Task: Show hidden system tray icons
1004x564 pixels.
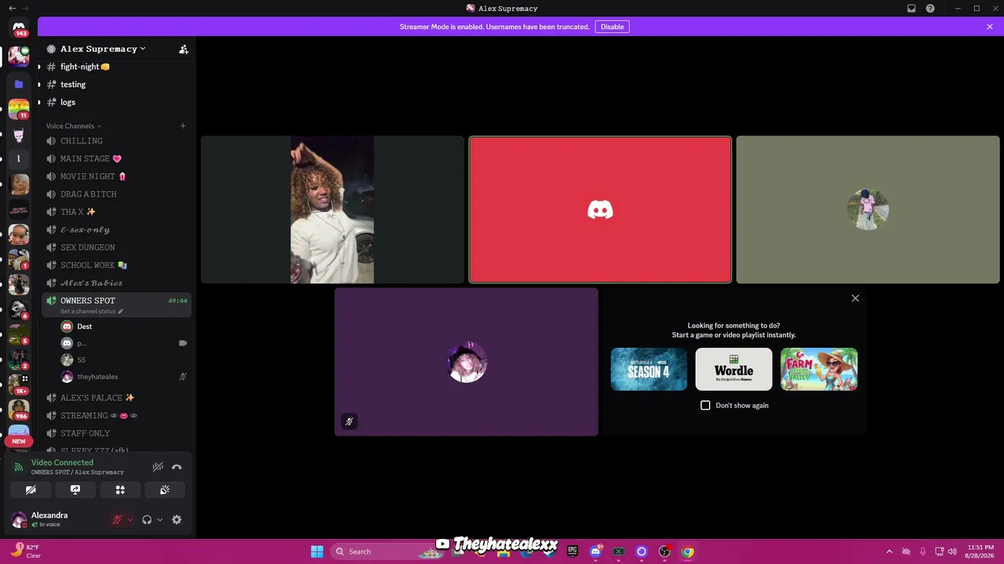Action: [x=889, y=551]
